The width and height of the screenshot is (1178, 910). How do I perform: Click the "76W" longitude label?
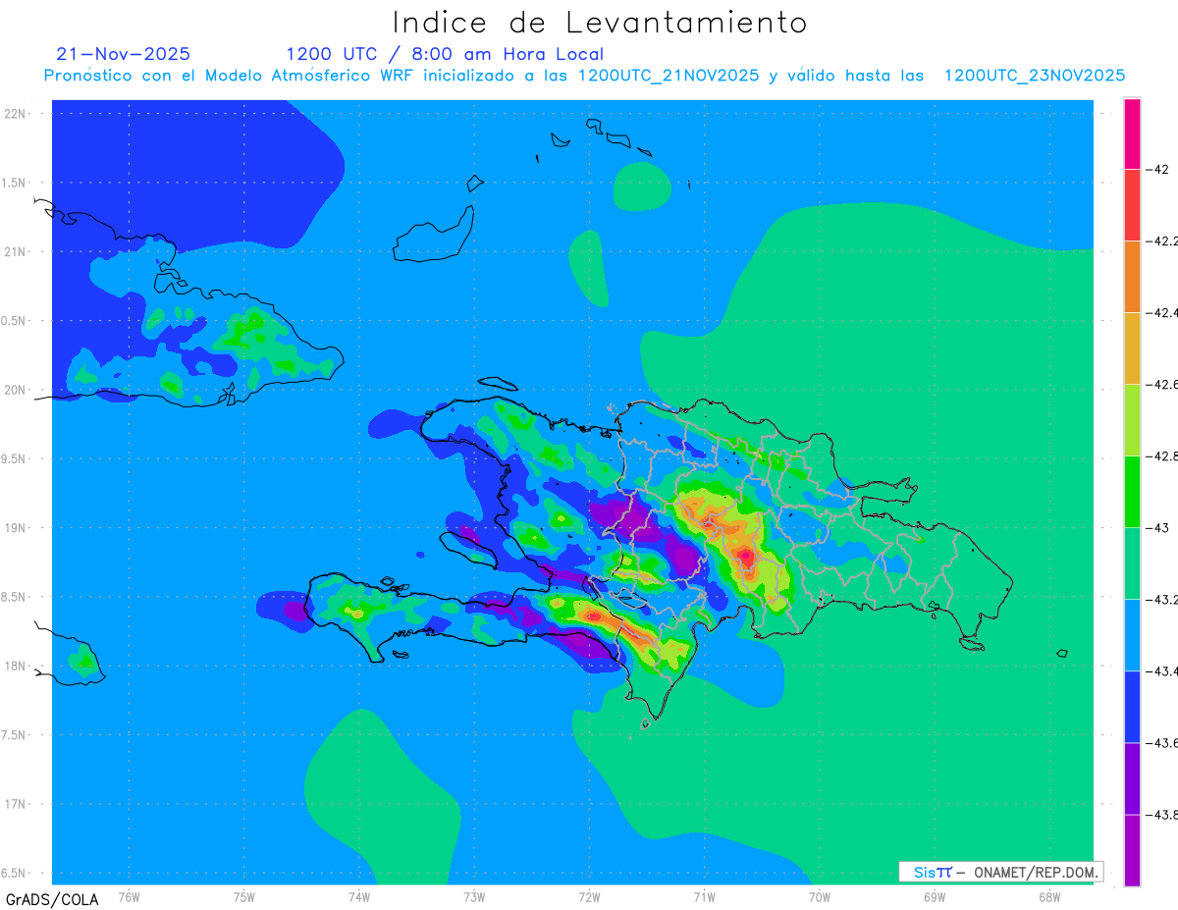click(x=129, y=896)
